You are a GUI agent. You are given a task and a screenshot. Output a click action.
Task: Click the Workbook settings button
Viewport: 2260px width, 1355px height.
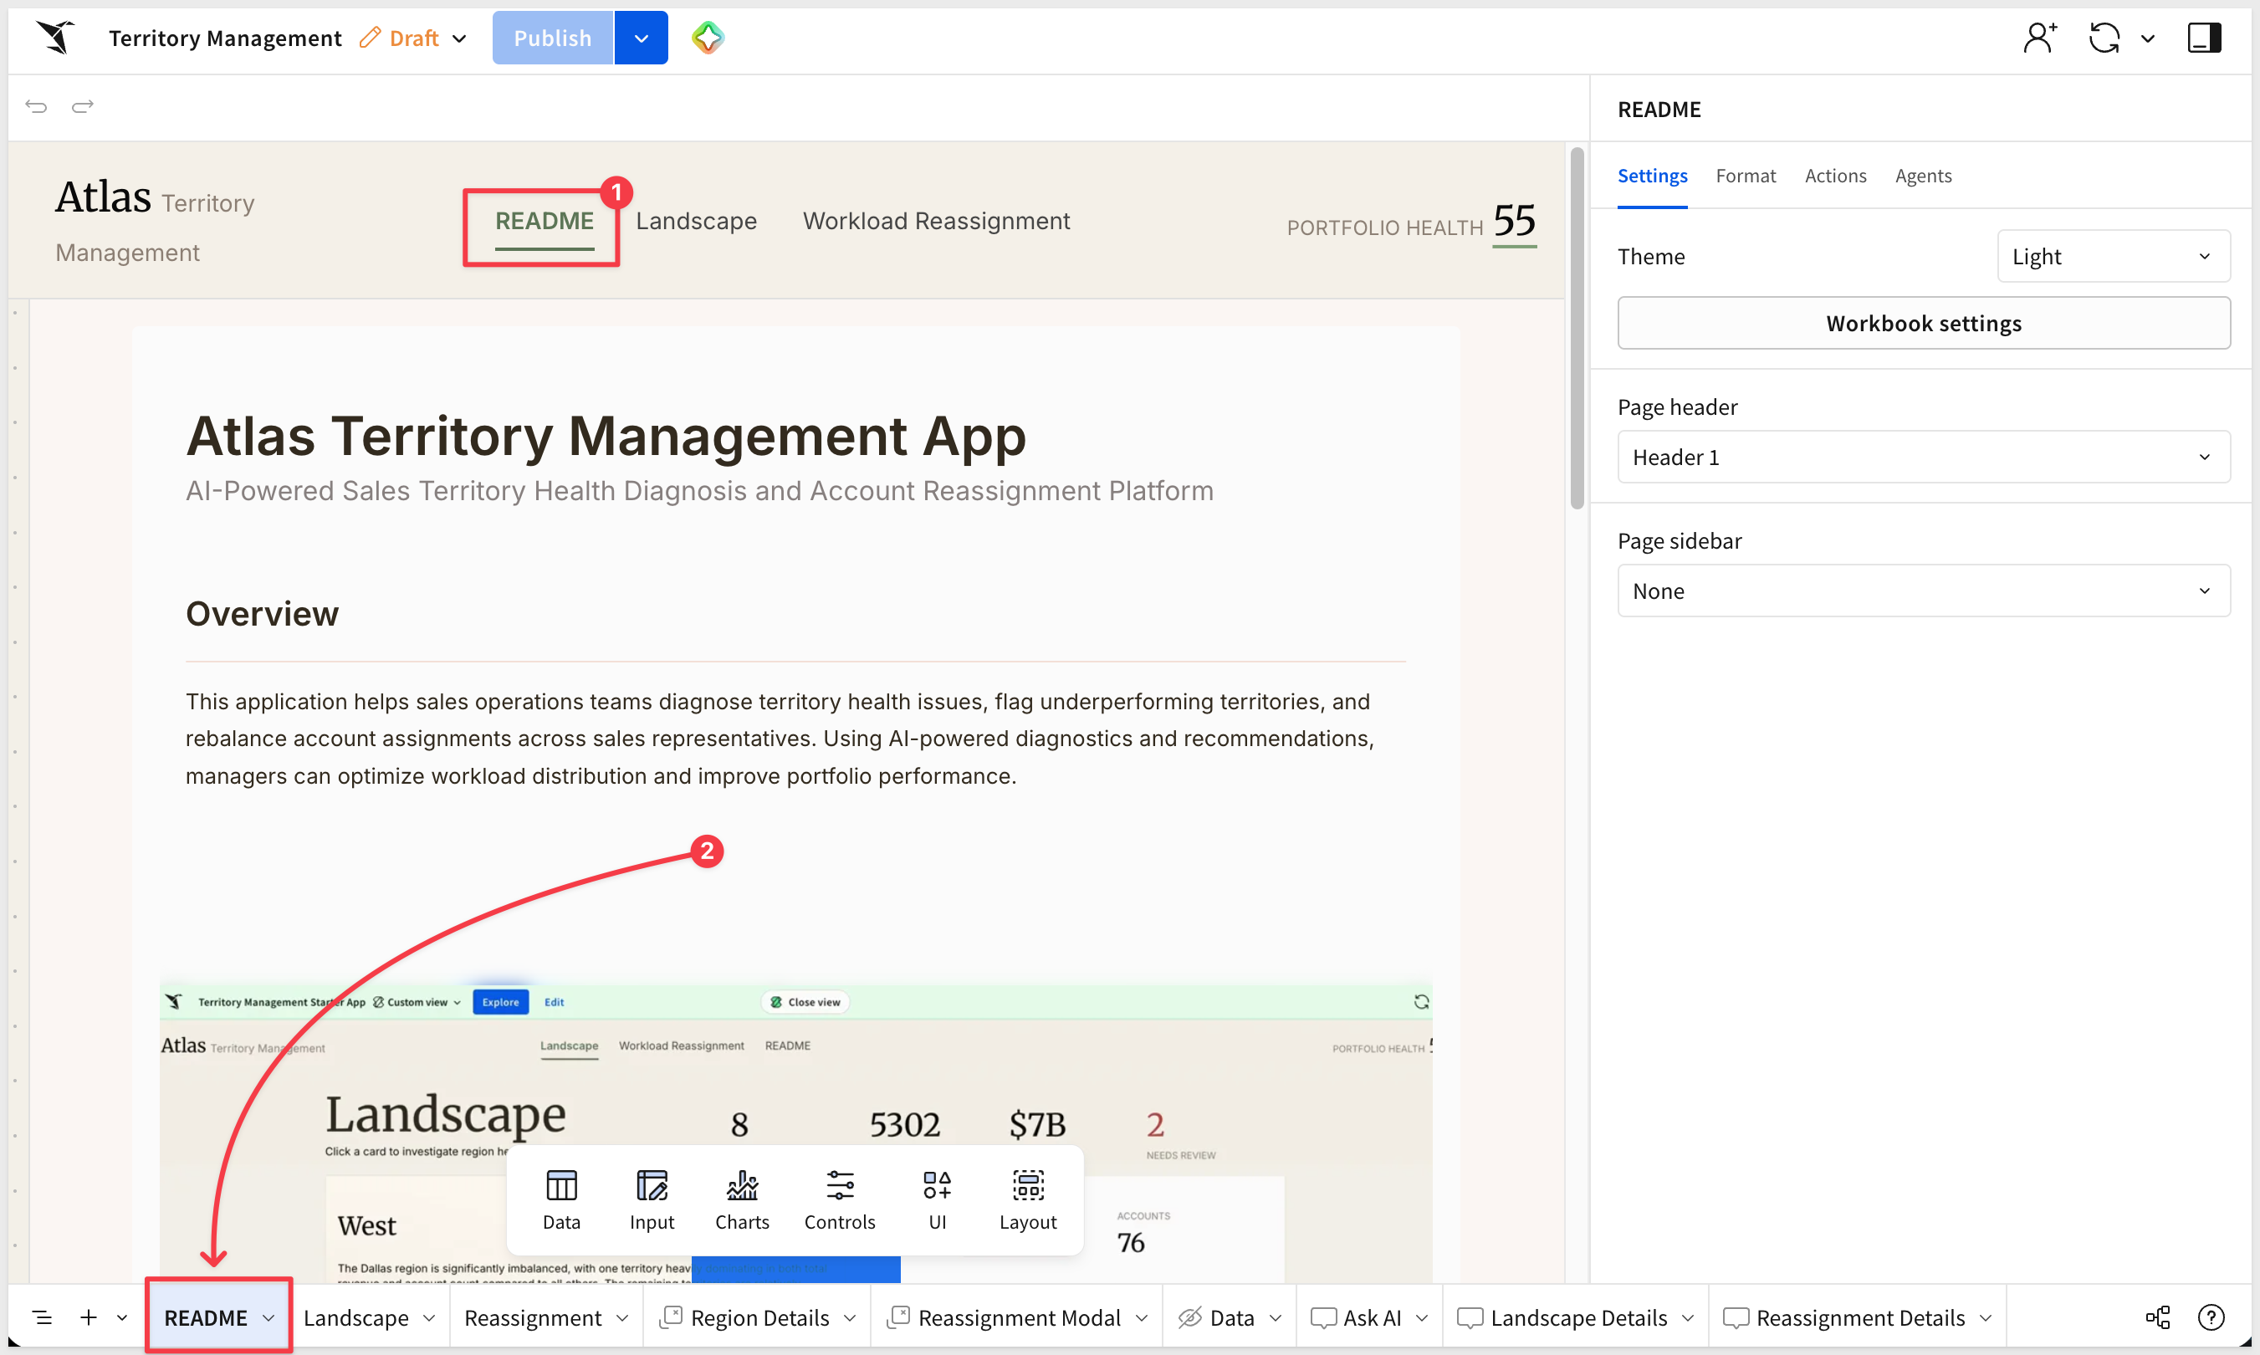click(1924, 323)
